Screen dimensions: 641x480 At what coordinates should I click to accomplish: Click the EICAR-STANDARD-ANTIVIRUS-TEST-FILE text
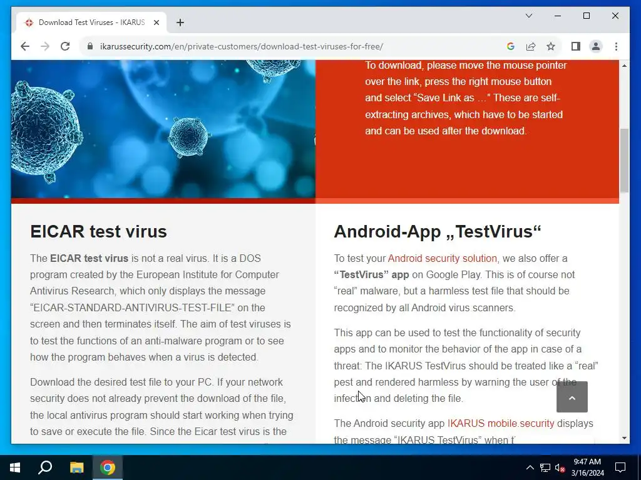click(133, 307)
